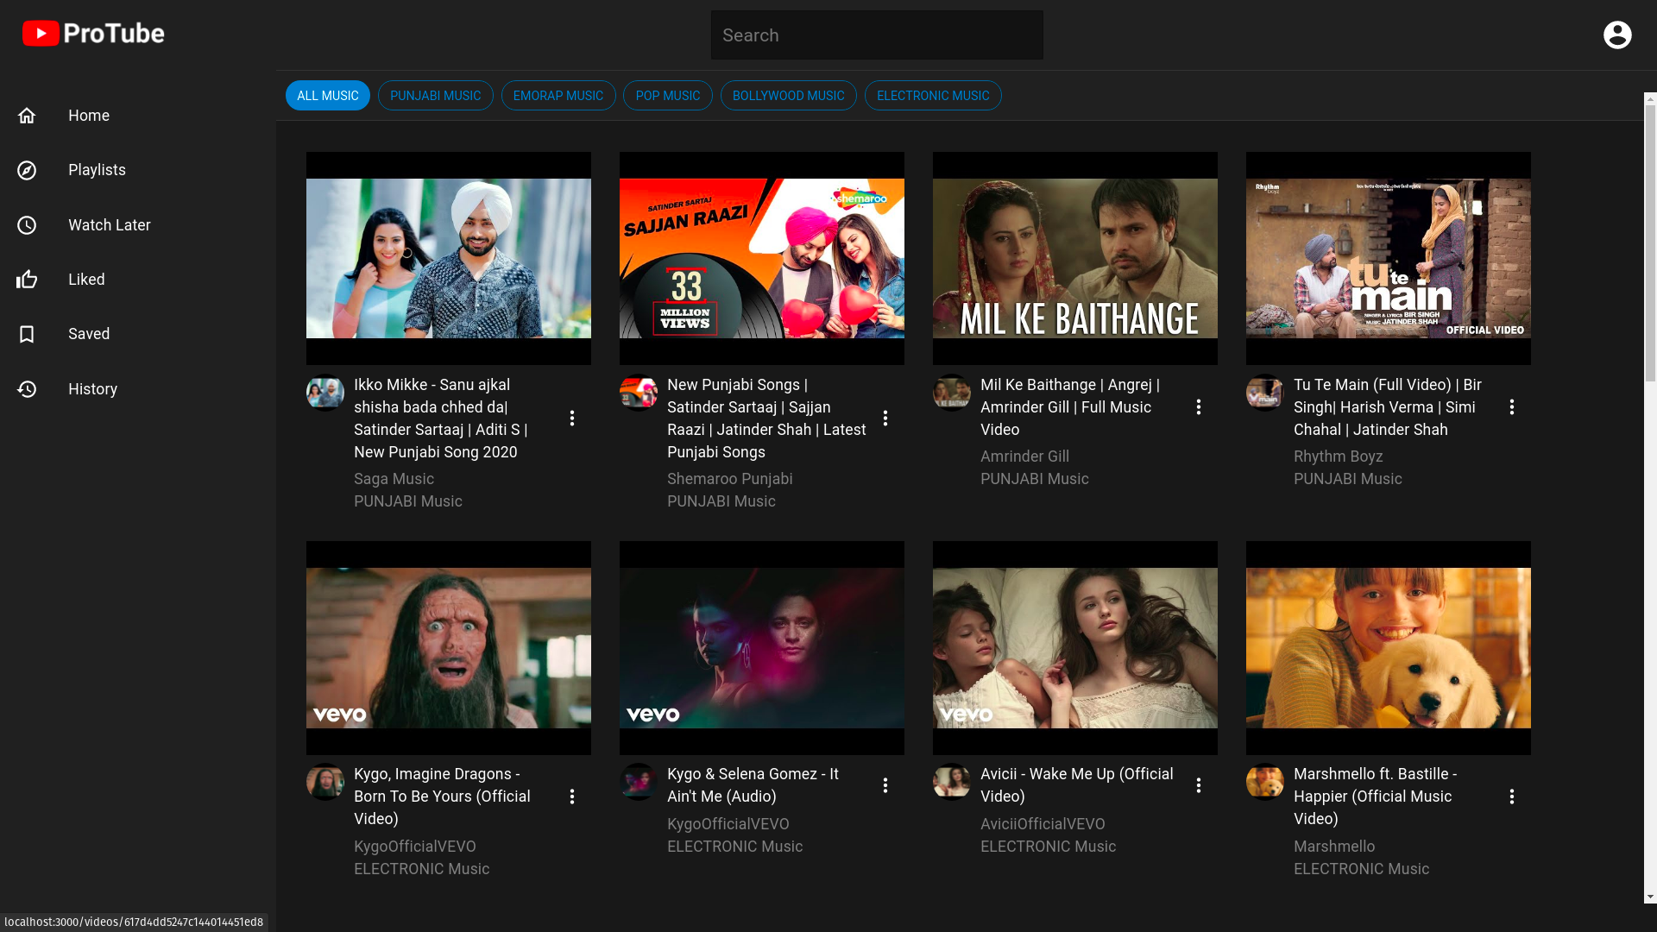Open Sajjan Raazi video thumbnail
The height and width of the screenshot is (932, 1657).
coord(762,259)
